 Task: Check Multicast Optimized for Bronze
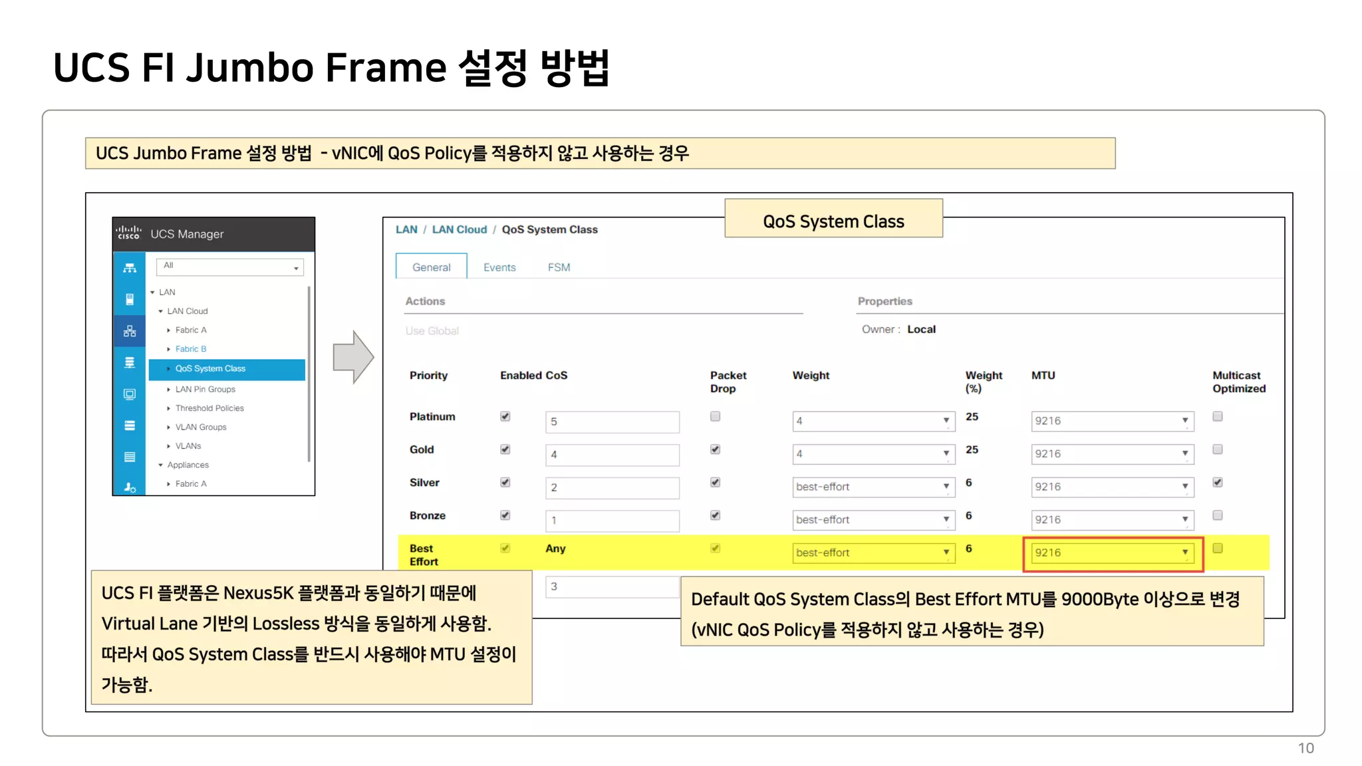click(1218, 515)
